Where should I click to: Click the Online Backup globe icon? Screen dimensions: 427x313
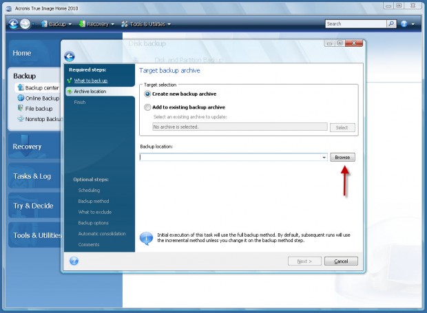21,98
